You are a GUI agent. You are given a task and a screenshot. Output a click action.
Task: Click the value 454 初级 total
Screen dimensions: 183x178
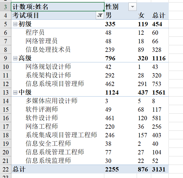click(x=157, y=24)
